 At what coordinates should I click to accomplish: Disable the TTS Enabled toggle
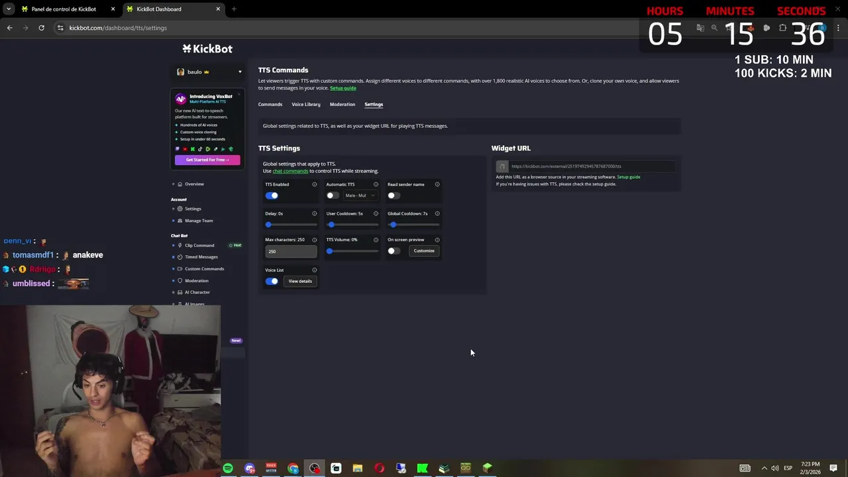[272, 195]
